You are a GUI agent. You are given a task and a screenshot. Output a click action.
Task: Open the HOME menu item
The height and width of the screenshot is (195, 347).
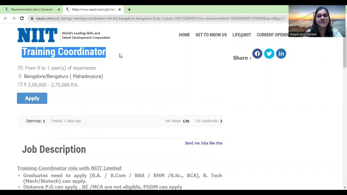(184, 35)
